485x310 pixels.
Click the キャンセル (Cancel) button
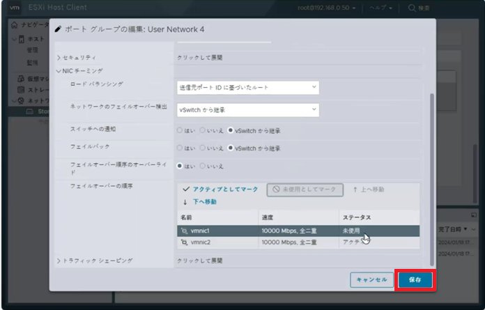372,280
